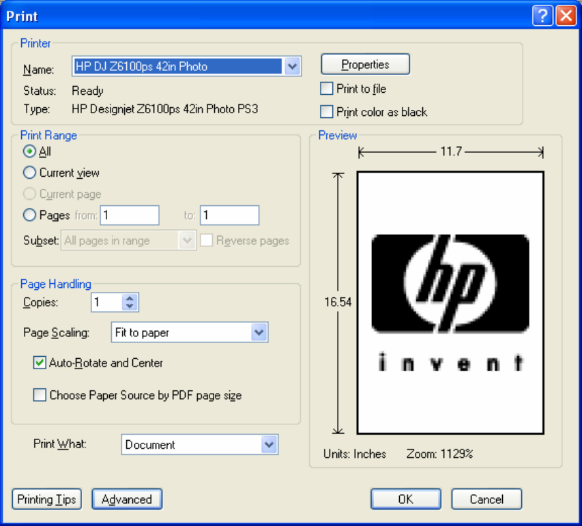
Task: Open the printer Name dropdown
Action: click(x=293, y=66)
